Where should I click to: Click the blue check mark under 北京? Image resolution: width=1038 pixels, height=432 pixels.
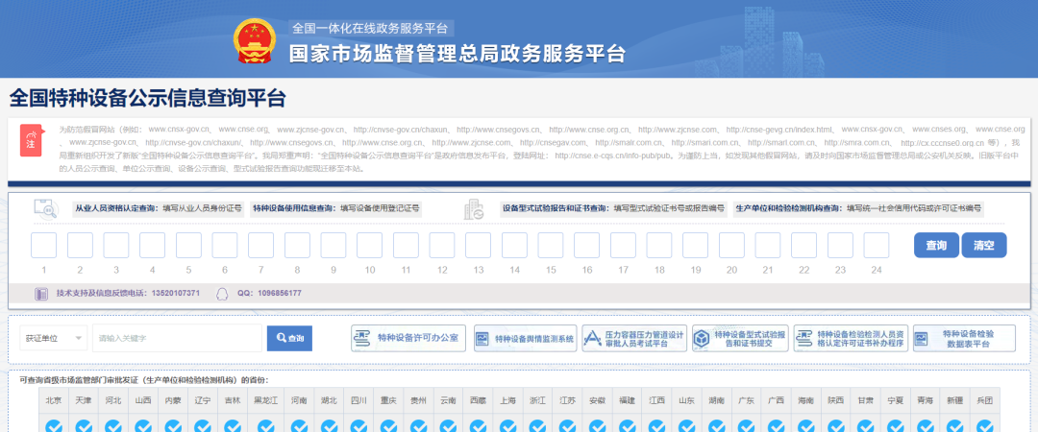coord(54,425)
